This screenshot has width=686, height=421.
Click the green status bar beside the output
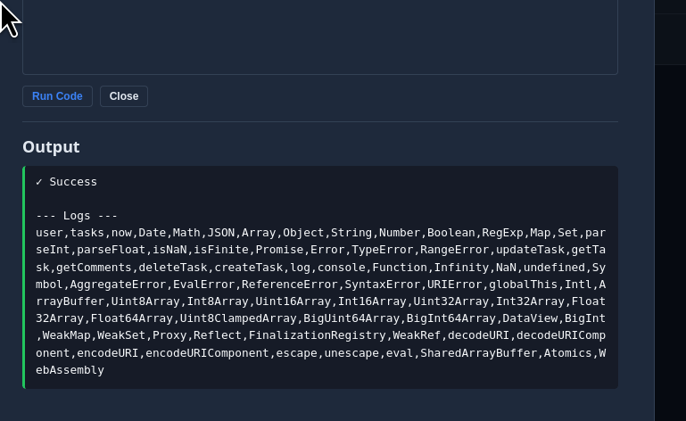click(24, 277)
